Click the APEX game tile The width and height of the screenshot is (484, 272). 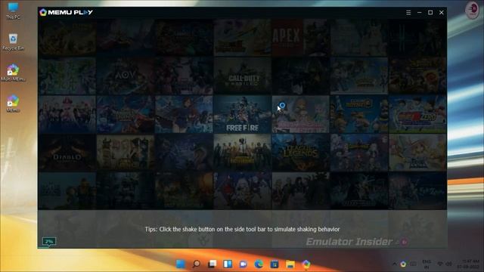(x=301, y=37)
